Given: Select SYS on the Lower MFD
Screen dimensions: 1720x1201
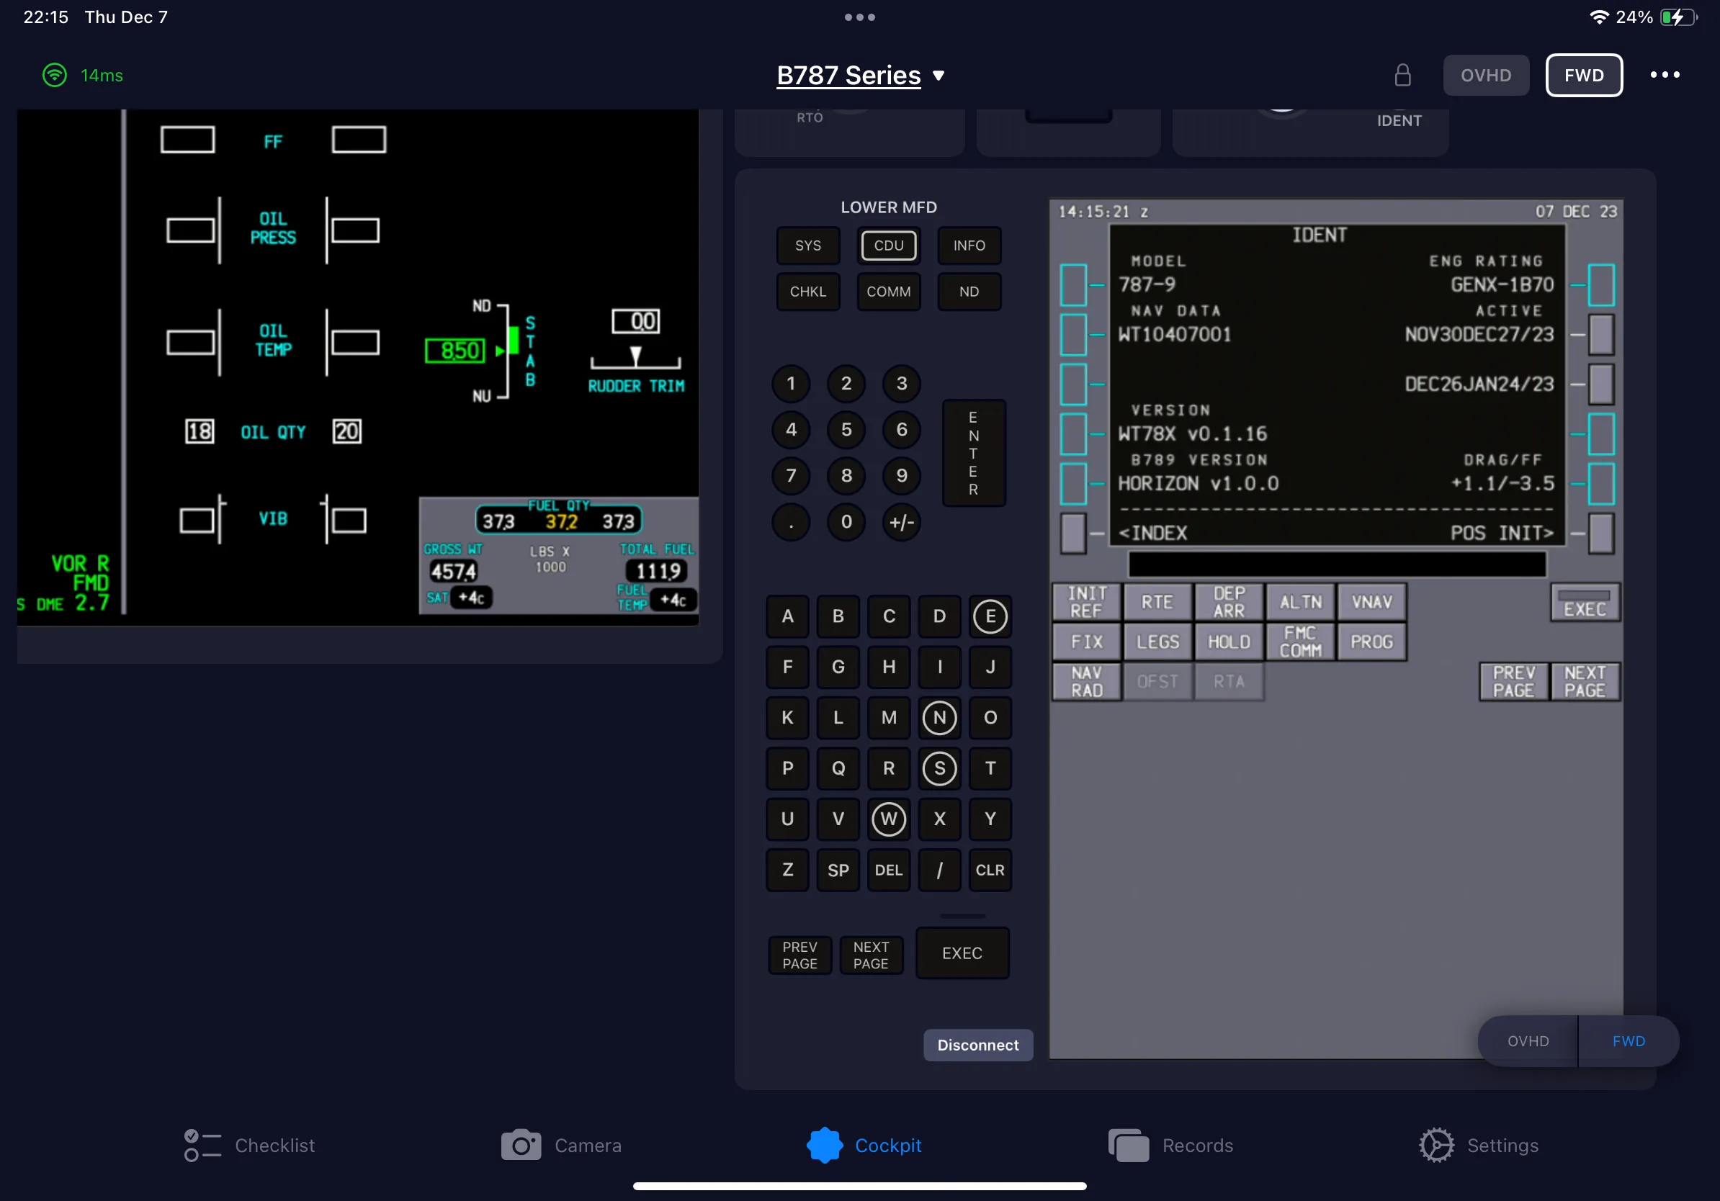Looking at the screenshot, I should tap(807, 246).
